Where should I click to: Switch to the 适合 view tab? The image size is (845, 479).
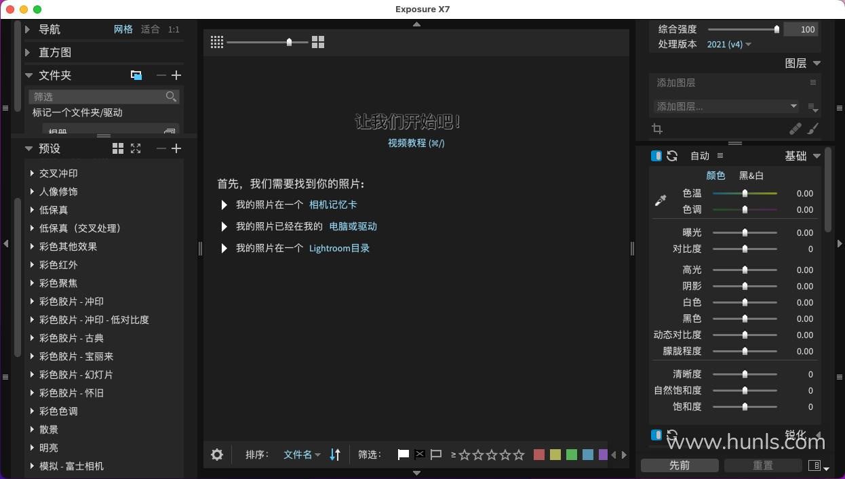[x=151, y=29]
